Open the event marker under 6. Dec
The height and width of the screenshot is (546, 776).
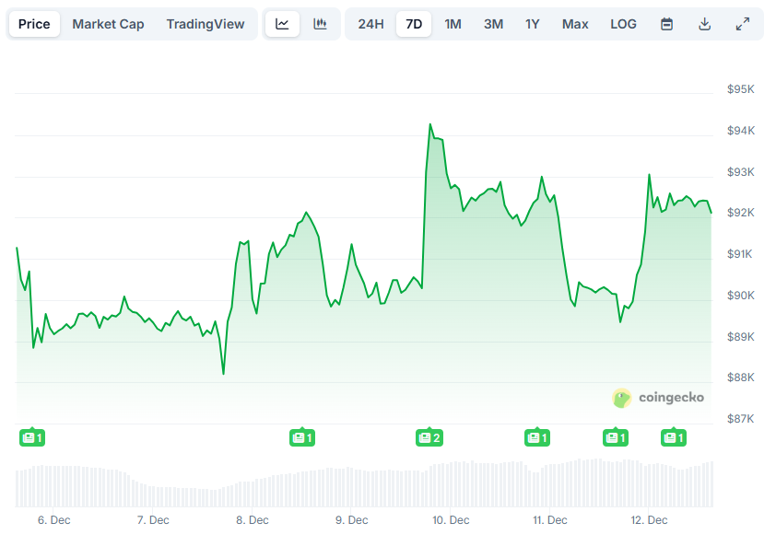(x=32, y=437)
